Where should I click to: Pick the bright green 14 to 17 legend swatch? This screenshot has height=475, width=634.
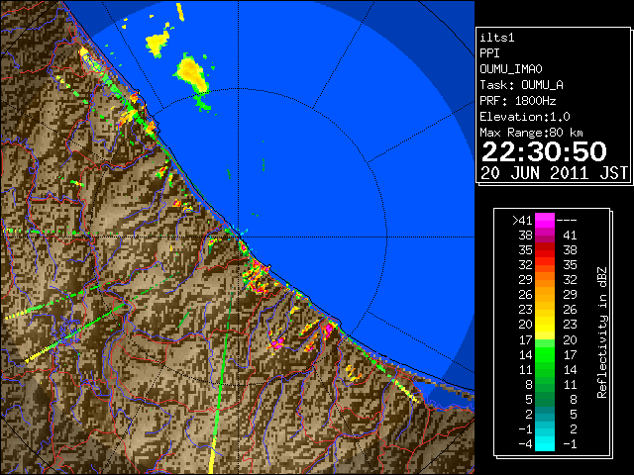(545, 354)
